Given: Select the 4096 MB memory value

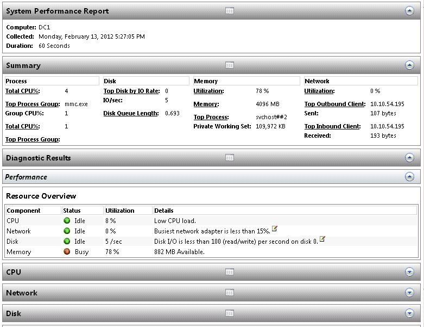Looking at the screenshot, I should [x=268, y=104].
